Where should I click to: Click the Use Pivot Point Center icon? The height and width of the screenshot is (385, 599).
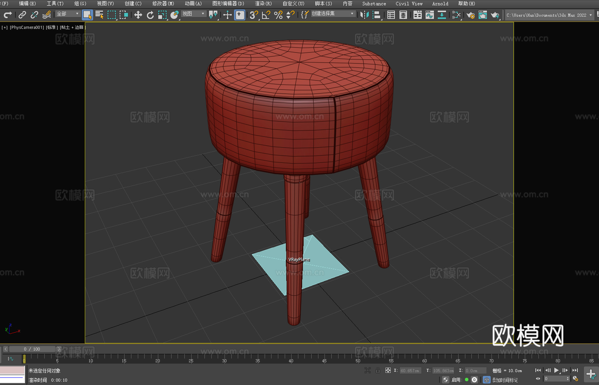[x=213, y=15]
